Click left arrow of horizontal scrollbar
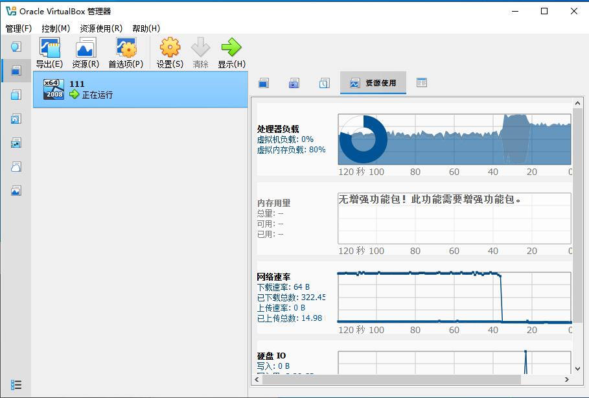The height and width of the screenshot is (398, 589). 257,380
